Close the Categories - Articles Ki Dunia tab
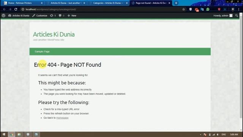The image size is (243, 137). pyautogui.click(x=127, y=3)
